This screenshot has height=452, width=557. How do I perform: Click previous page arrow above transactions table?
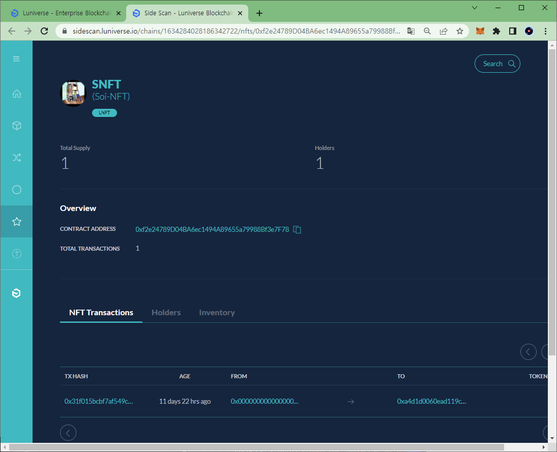tap(528, 352)
